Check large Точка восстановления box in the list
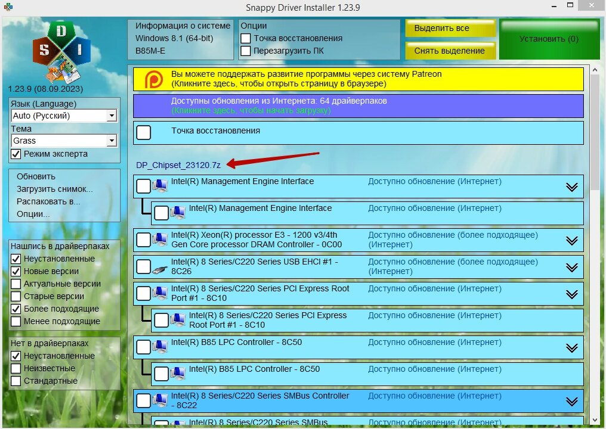Image resolution: width=606 pixels, height=429 pixels. 144,132
